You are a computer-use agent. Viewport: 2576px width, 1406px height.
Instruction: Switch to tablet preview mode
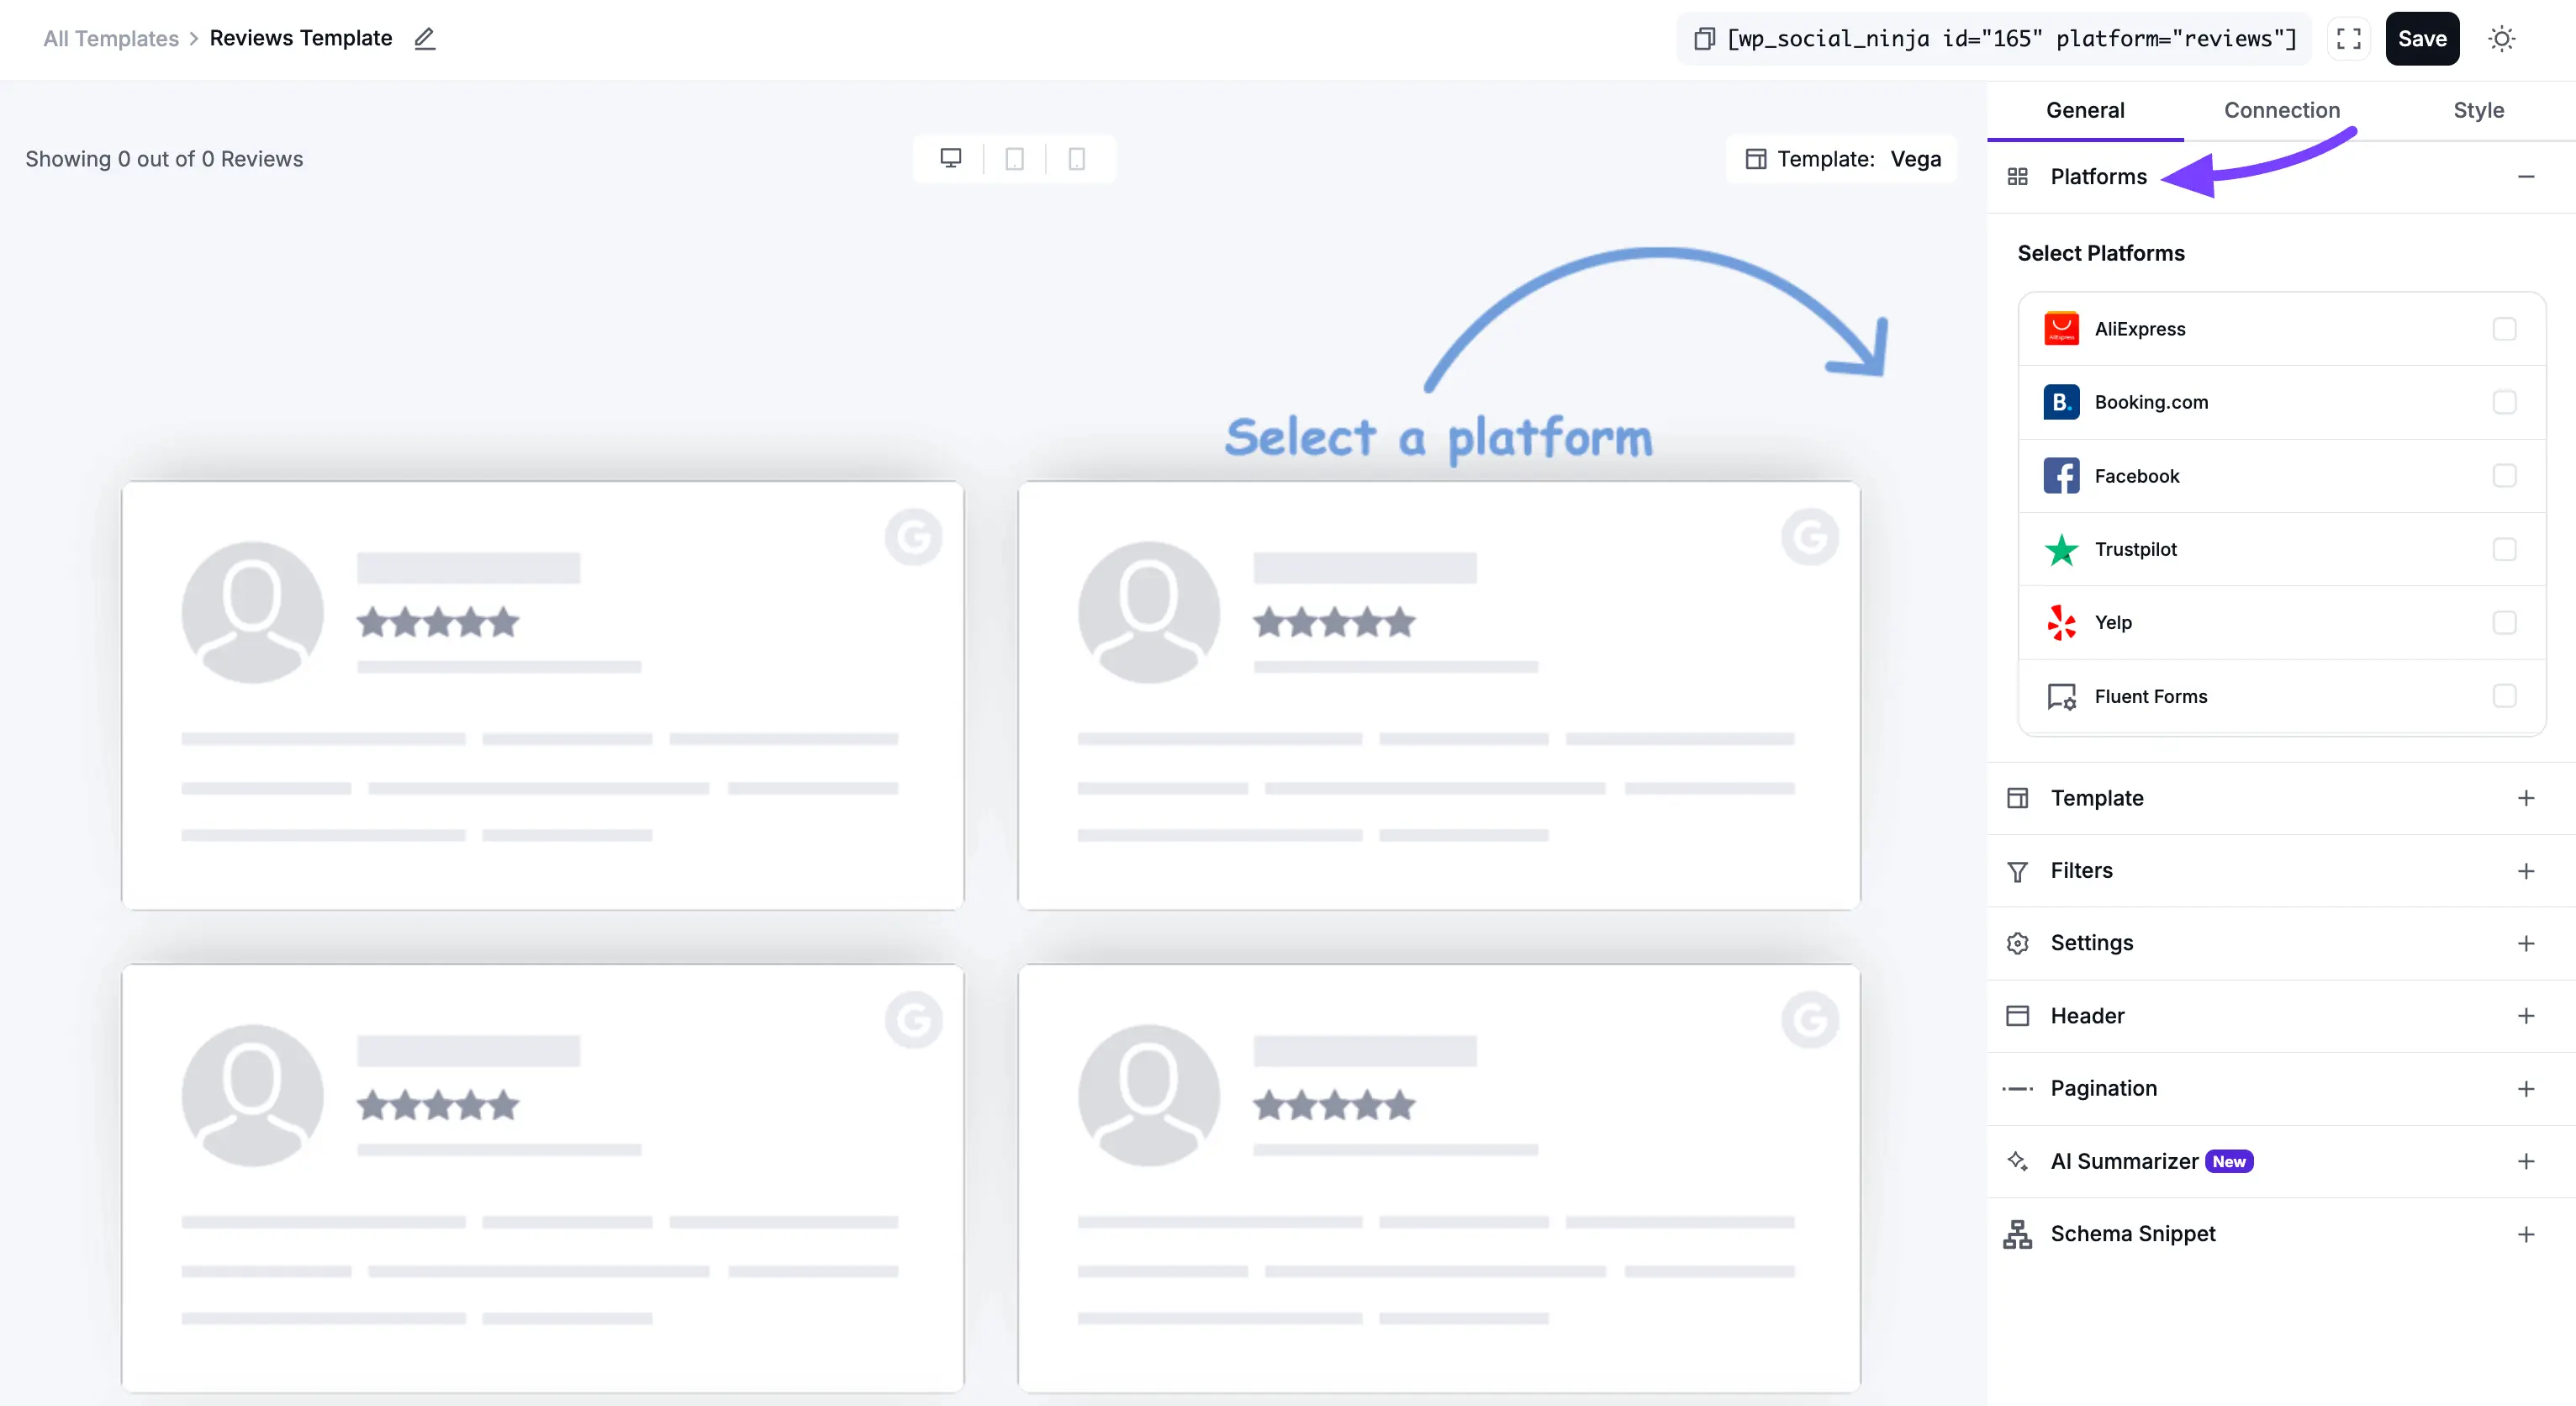[1014, 158]
